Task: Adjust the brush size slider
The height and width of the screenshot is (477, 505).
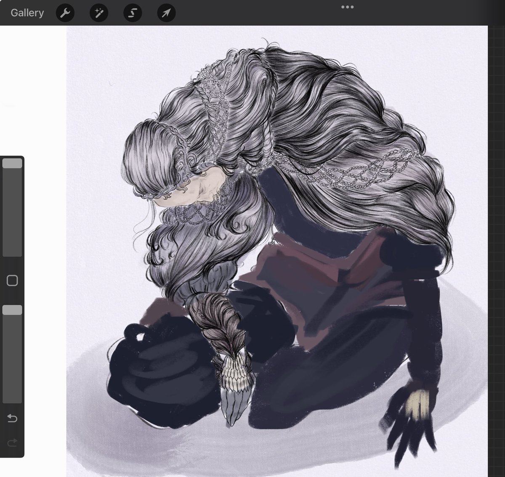Action: (12, 207)
